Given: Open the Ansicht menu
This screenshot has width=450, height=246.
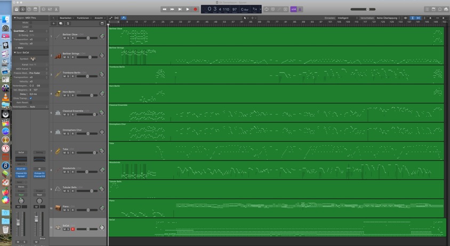Looking at the screenshot, I should pos(100,18).
